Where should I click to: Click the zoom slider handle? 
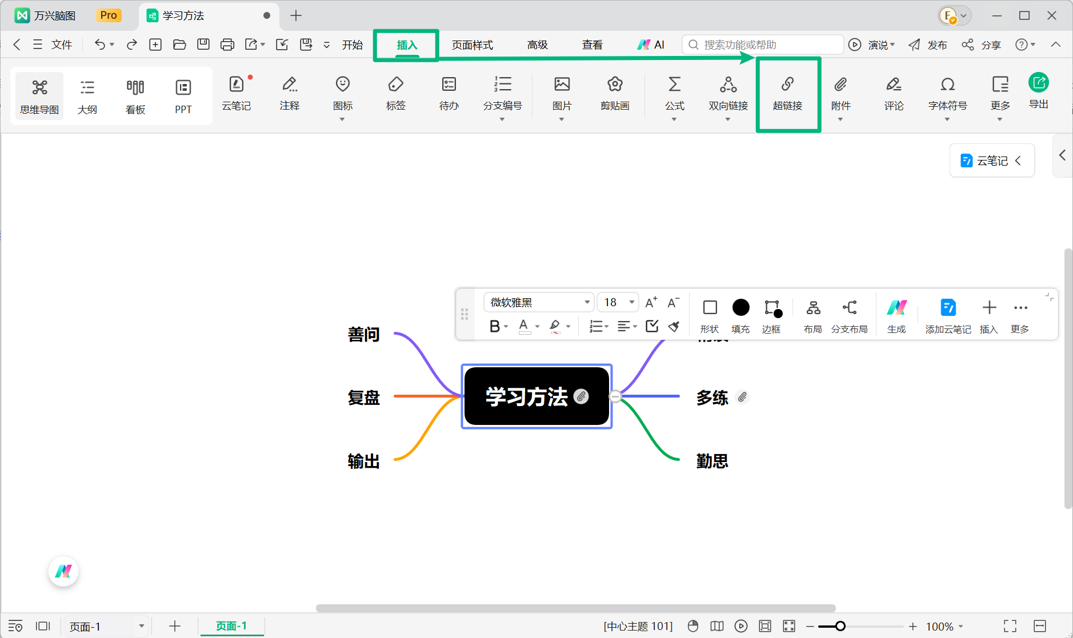coord(840,626)
